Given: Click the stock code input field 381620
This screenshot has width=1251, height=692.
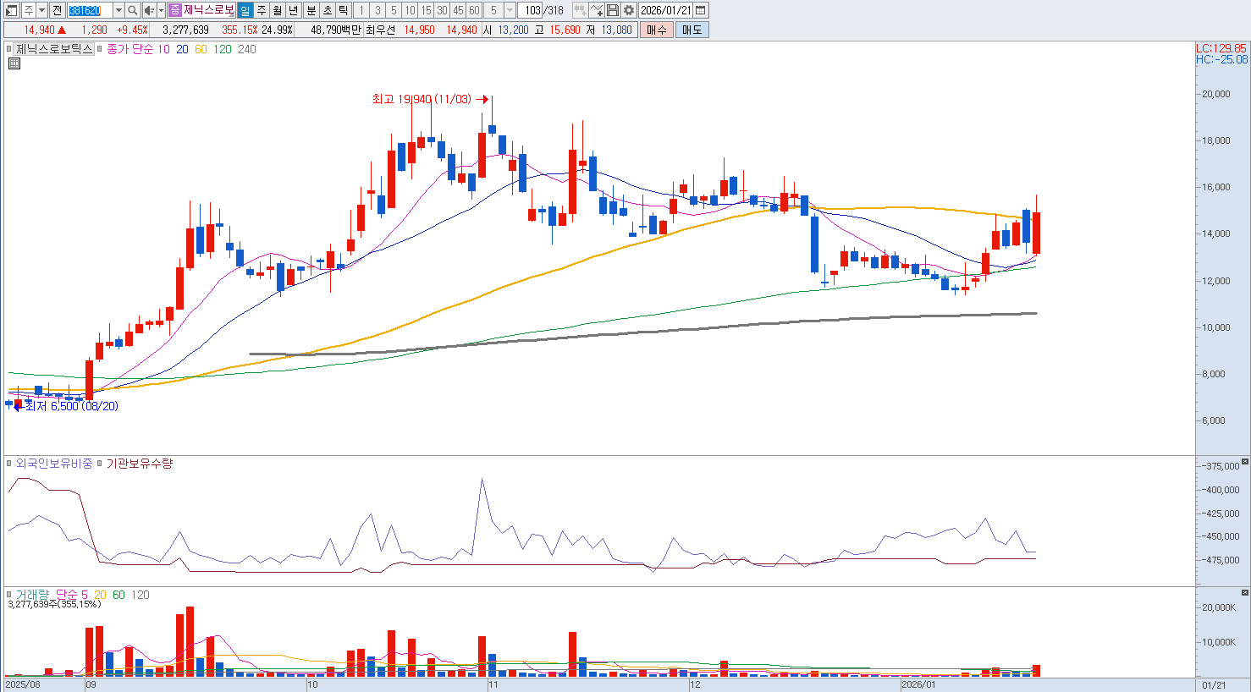Looking at the screenshot, I should [89, 10].
